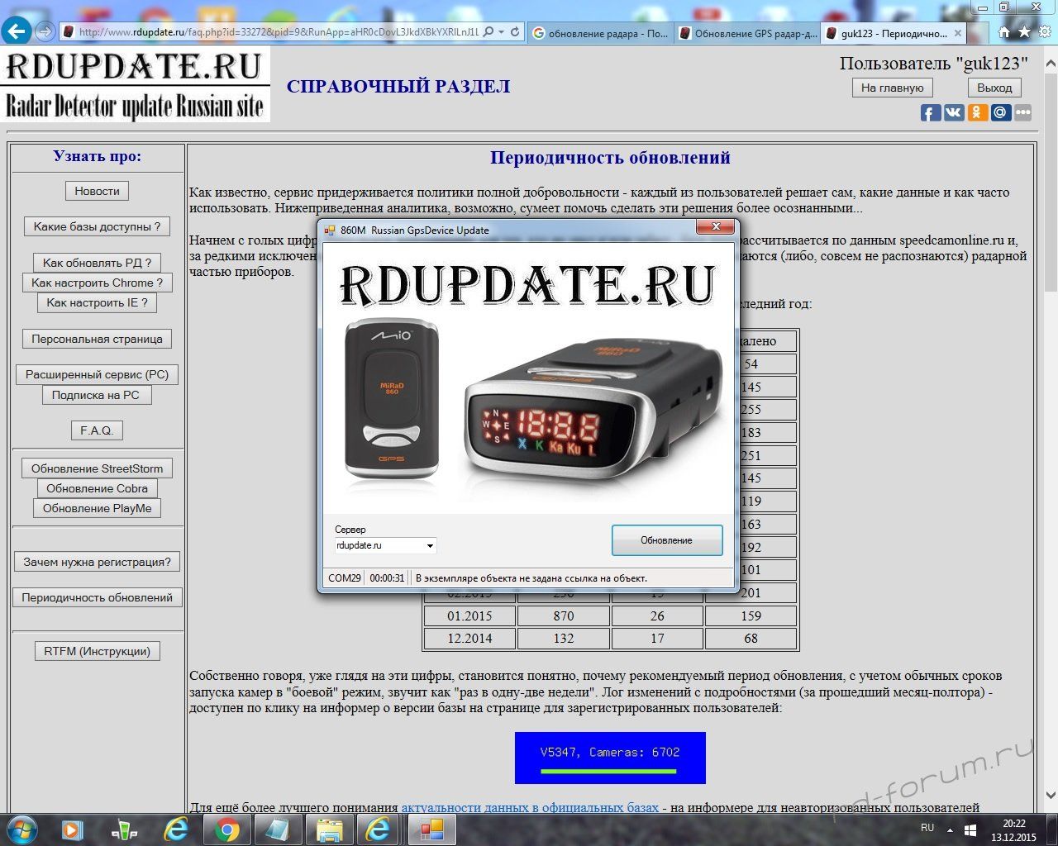Click table cell '870'
Image resolution: width=1058 pixels, height=846 pixels.
(564, 615)
